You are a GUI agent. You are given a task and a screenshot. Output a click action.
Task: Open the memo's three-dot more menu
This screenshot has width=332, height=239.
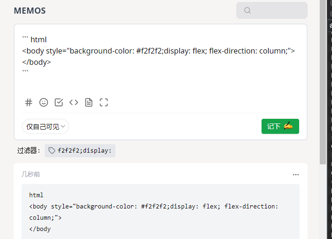[x=296, y=175]
